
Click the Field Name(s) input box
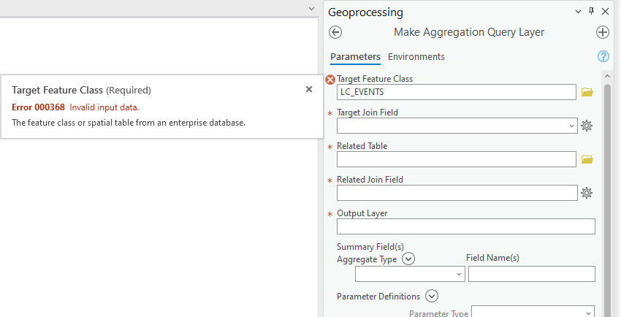(531, 274)
